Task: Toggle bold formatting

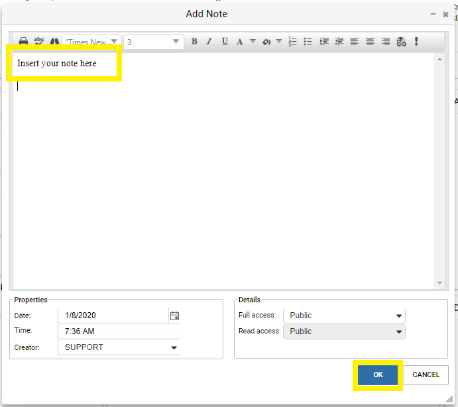Action: (194, 42)
